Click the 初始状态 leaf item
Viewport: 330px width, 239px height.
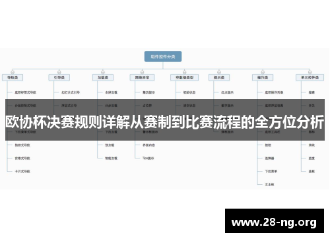point(189,92)
